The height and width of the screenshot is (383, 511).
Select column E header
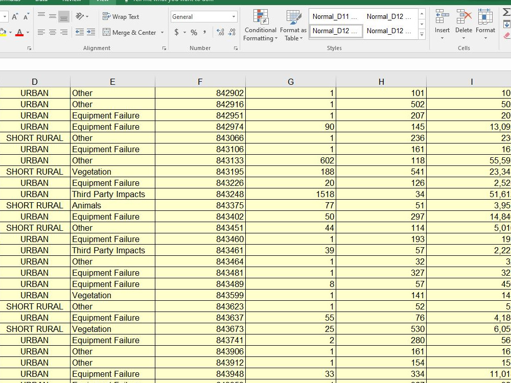click(112, 82)
